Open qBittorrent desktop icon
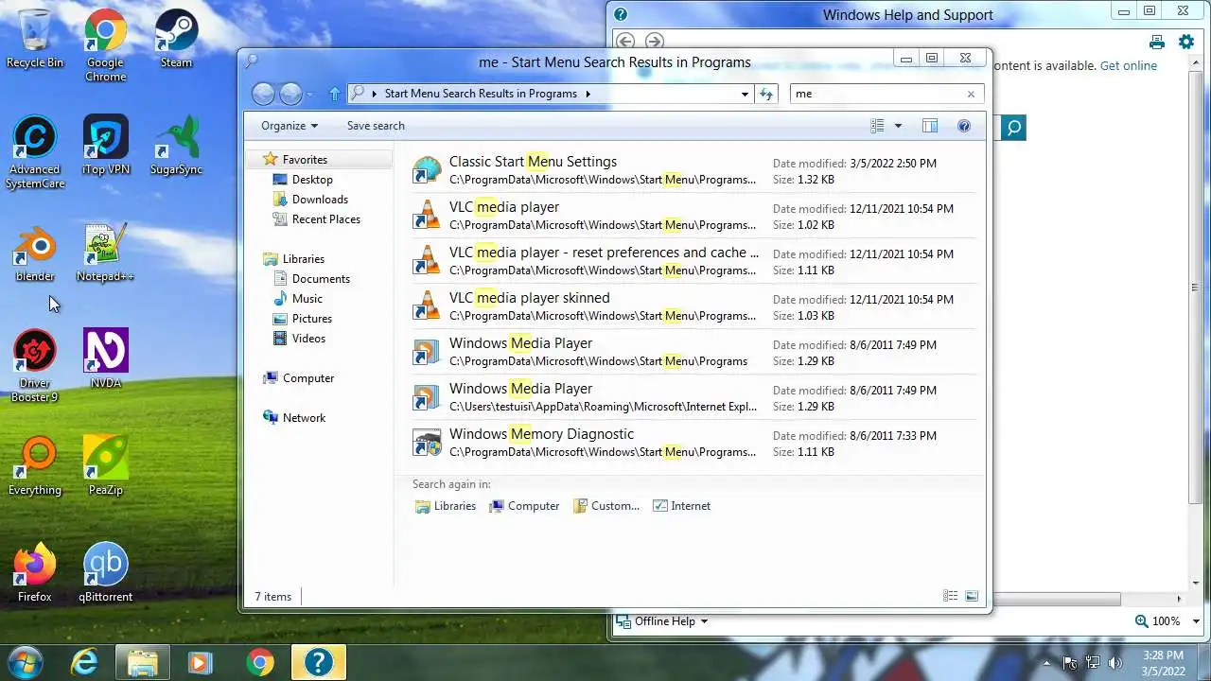Viewport: 1211px width, 681px height. (105, 573)
